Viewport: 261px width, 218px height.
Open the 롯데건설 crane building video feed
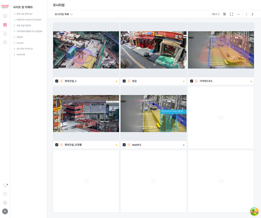coord(86,113)
